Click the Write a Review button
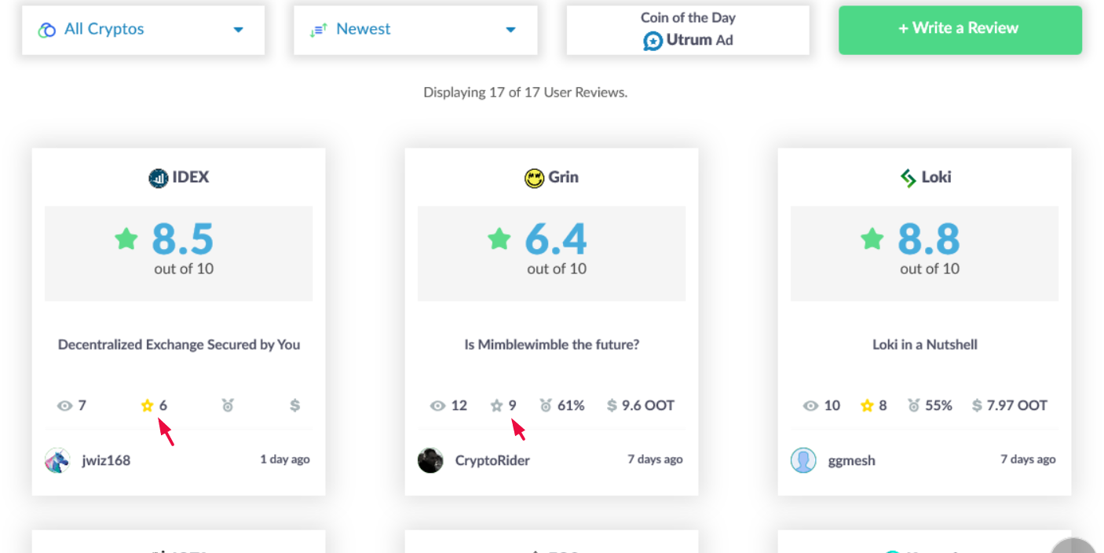Screen dimensions: 1104x553 pos(960,30)
